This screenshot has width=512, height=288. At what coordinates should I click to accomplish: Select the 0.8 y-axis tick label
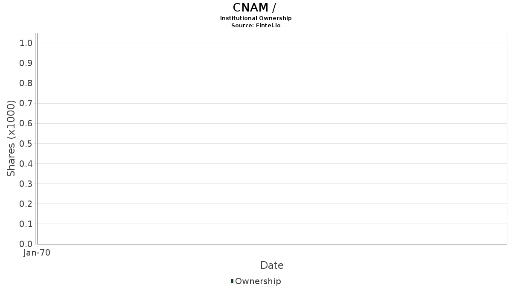pos(26,83)
